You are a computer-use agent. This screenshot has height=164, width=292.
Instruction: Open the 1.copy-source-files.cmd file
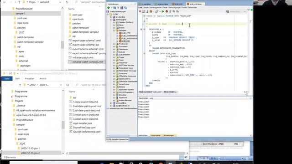(85, 102)
